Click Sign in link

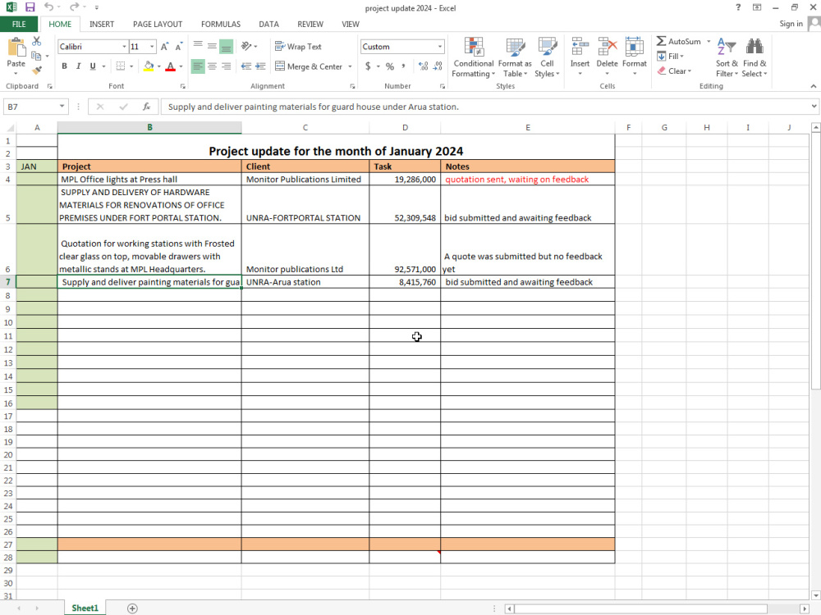(791, 24)
